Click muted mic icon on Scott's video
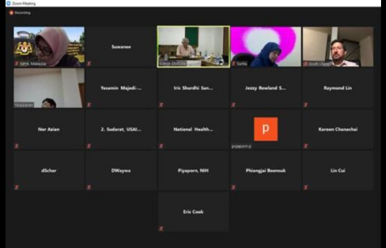This screenshot has height=248, width=386. pos(305,63)
